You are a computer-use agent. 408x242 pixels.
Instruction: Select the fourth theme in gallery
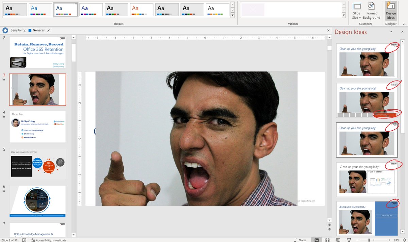tap(91, 10)
